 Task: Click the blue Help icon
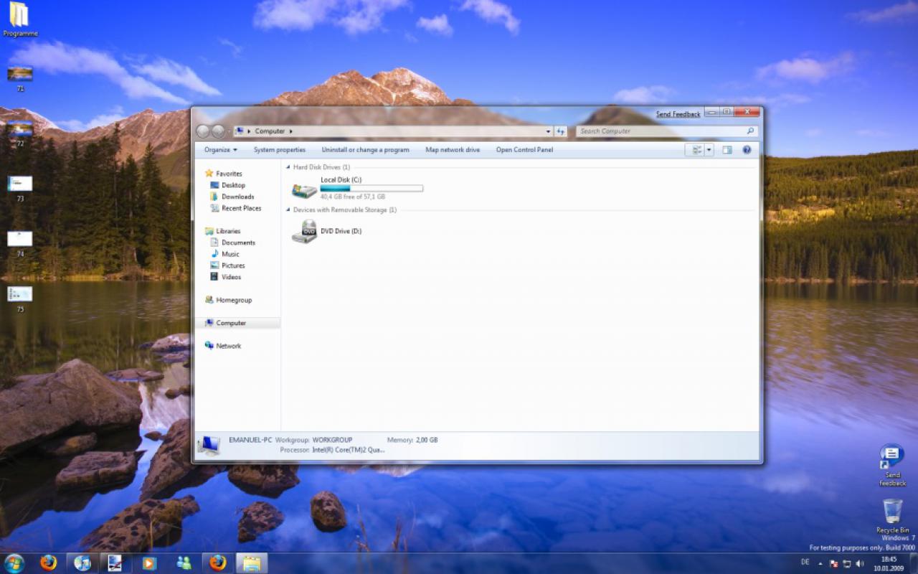(747, 150)
